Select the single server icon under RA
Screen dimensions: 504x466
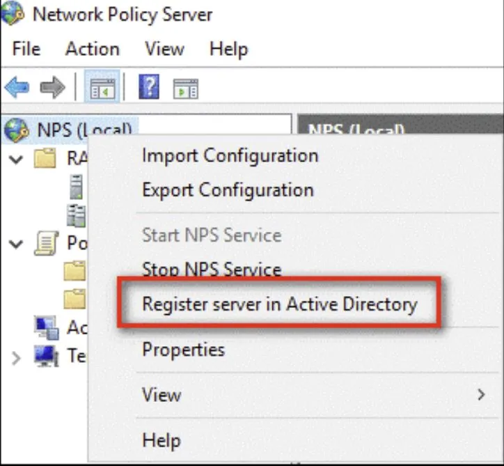(76, 187)
